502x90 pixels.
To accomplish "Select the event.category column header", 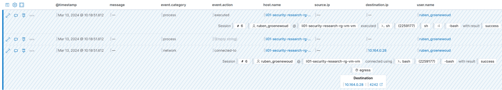I will [173, 5].
